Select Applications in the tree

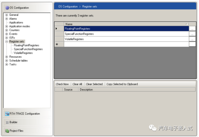16,23
